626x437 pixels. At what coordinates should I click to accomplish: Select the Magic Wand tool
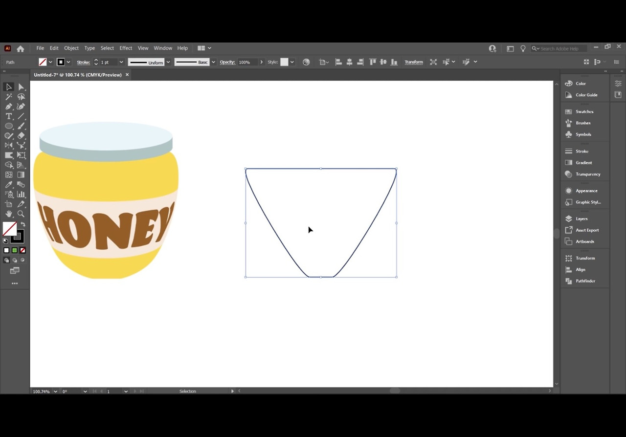9,97
